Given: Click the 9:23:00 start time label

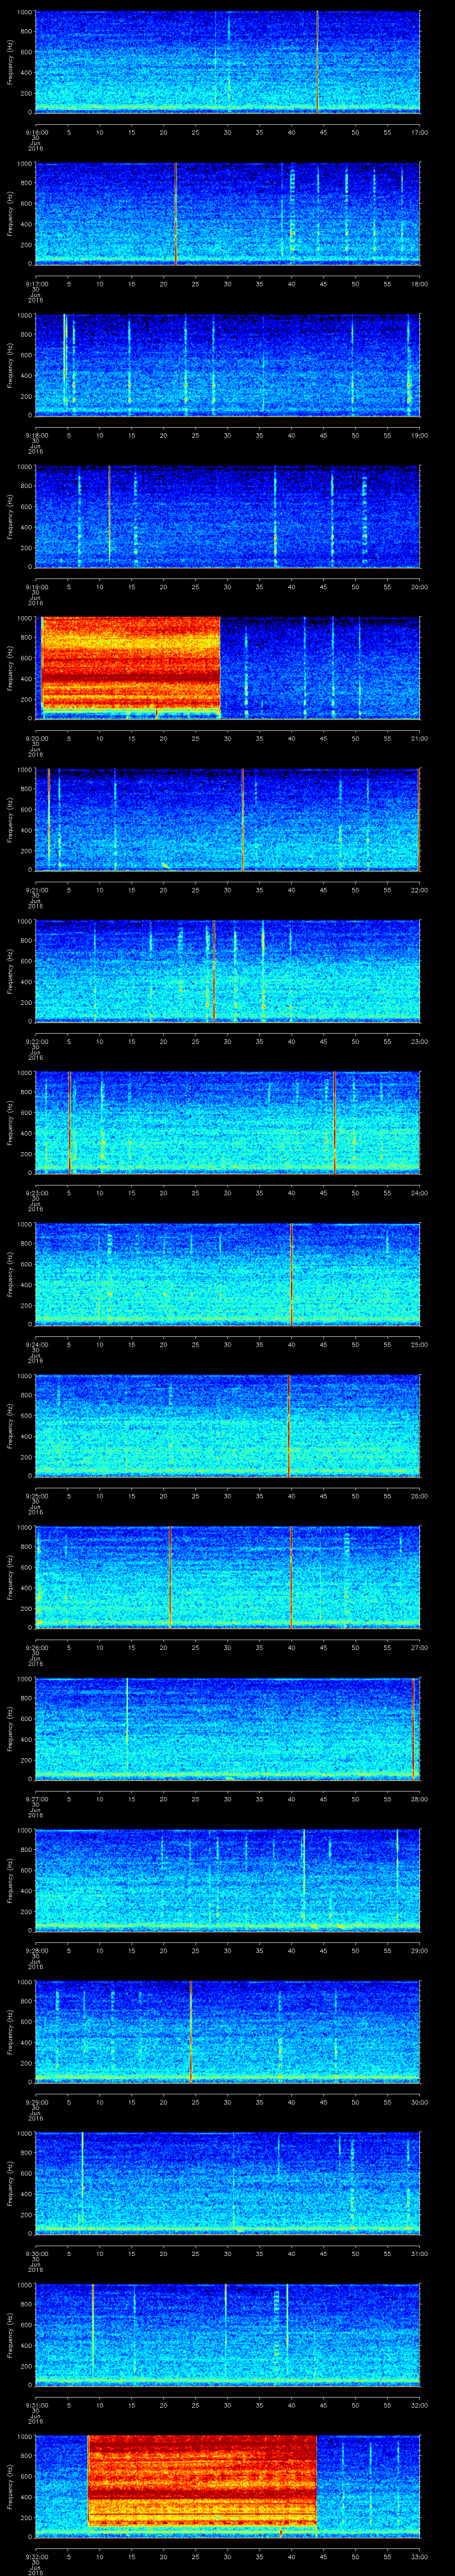Looking at the screenshot, I should coord(36,1193).
